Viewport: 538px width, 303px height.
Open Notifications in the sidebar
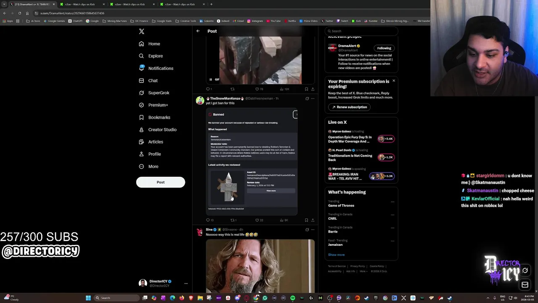point(156,68)
